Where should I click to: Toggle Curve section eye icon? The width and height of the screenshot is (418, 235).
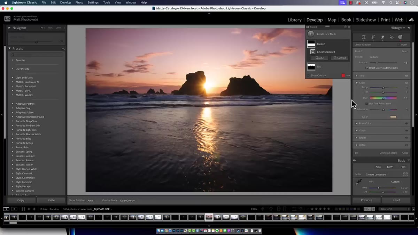point(406,131)
